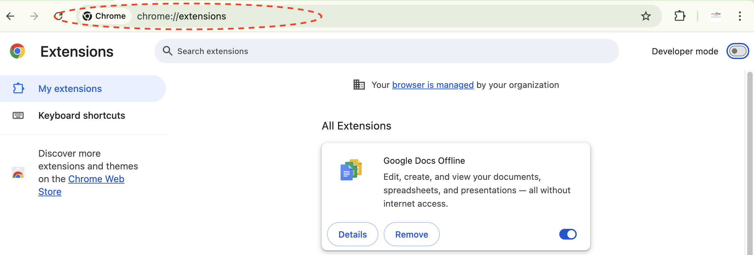
Task: Select My extensions in the sidebar
Action: tap(70, 88)
